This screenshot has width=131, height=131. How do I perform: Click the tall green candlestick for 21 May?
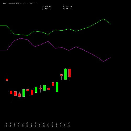click(x=65, y=74)
